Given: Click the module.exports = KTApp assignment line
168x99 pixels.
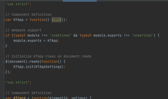Looking at the screenshot, I should (36, 41).
